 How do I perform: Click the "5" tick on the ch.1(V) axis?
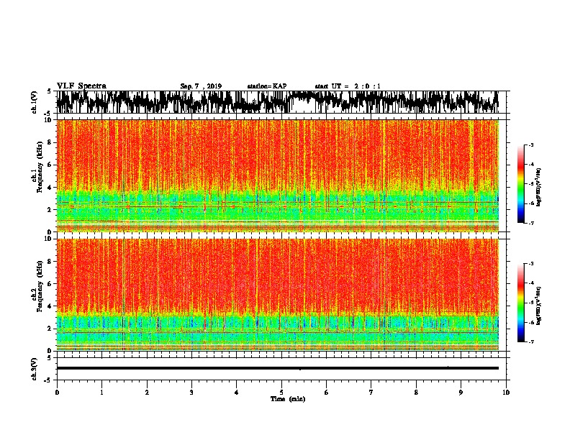click(x=49, y=91)
